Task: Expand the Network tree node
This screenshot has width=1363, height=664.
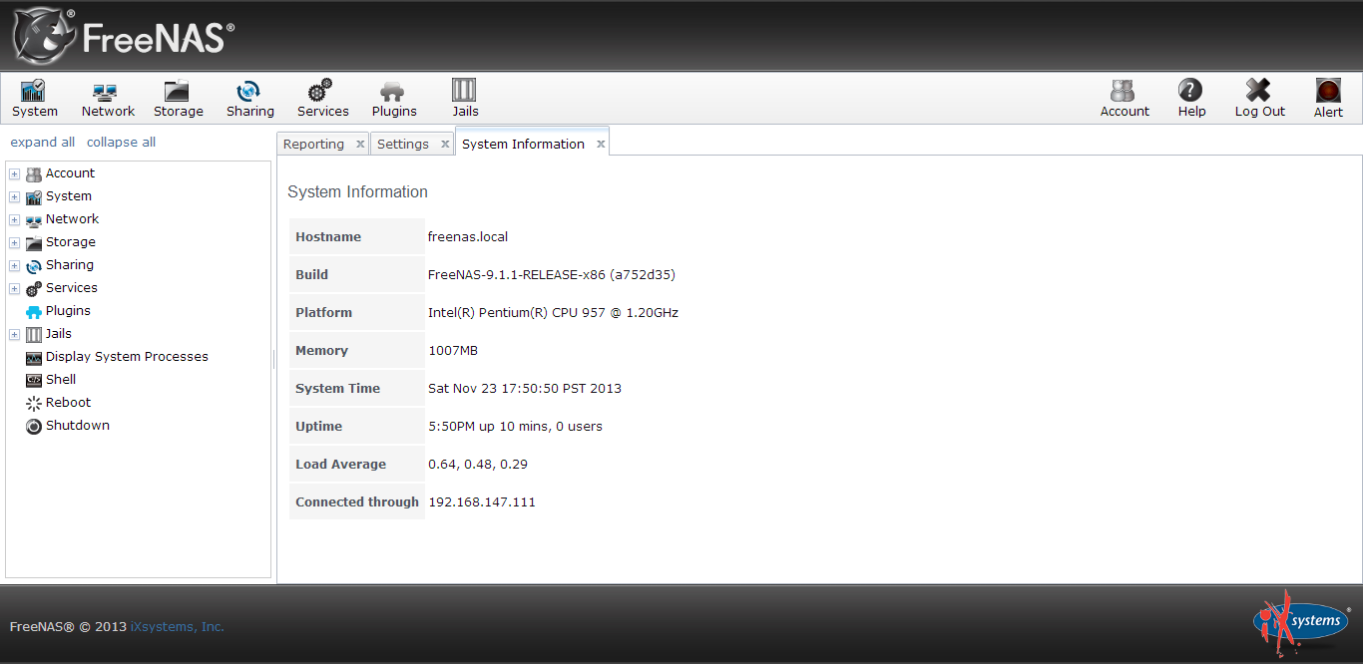Action: [14, 220]
